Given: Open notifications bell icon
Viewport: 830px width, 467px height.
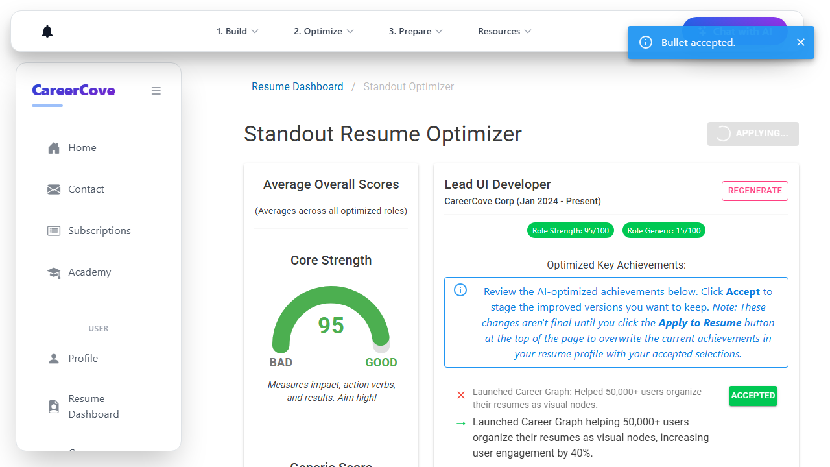Looking at the screenshot, I should [47, 31].
